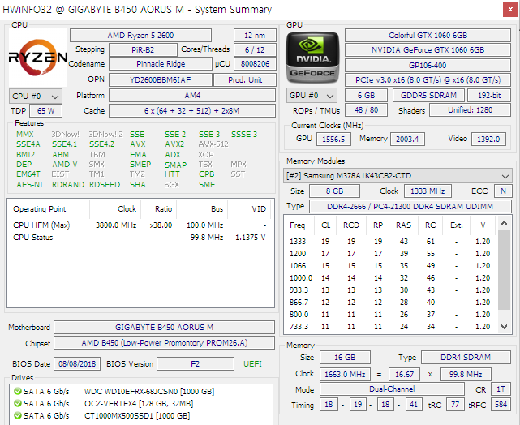Click green status icon for OCZ-VERTEX4 drive
The height and width of the screenshot is (425, 520).
17,403
